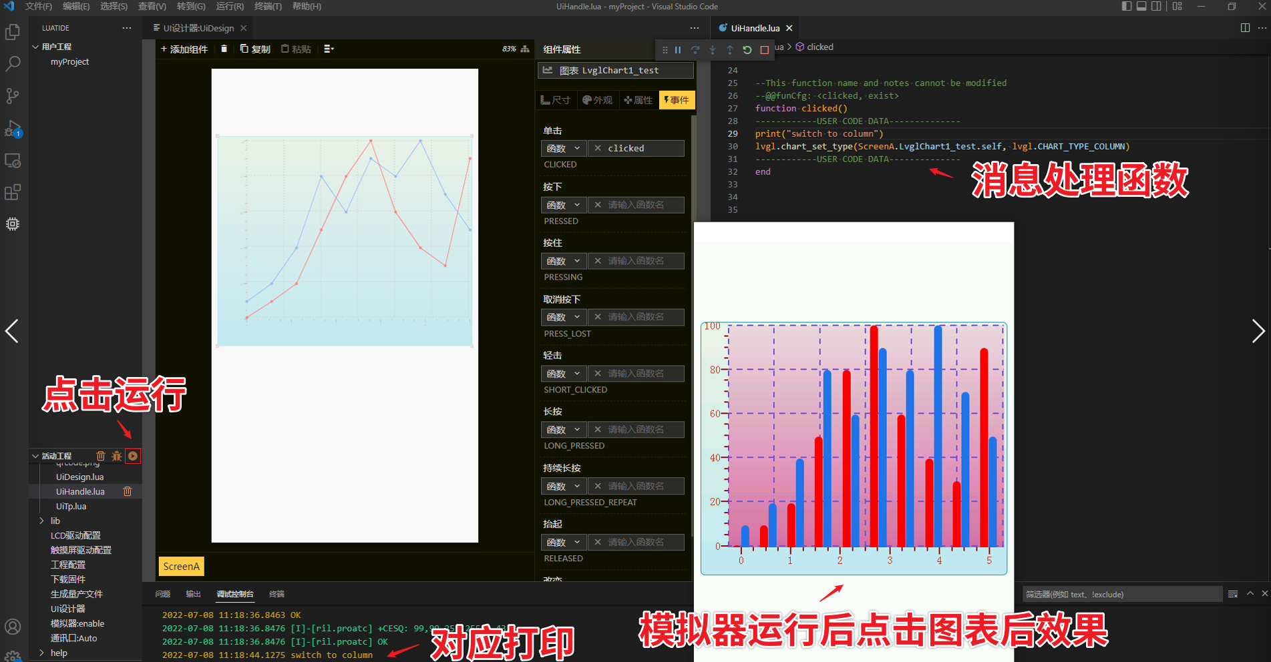Open the Explorer view in activity bar
Viewport: 1271px width, 662px height.
point(13,32)
